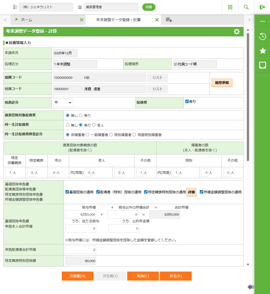Open the sidebar ellipsis more menu

(x=262, y=21)
